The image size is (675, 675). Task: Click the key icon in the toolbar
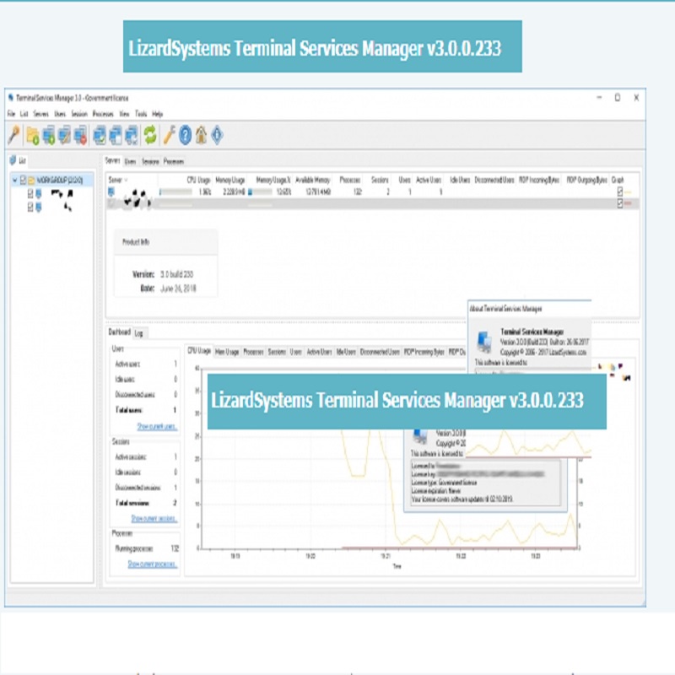tap(13, 135)
